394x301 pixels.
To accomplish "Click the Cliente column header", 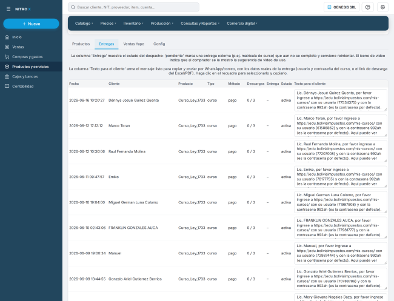I will [x=114, y=84].
